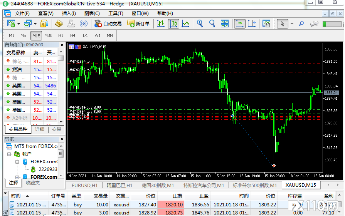Open the 查看(V) menu
Screen dimensions: 345x216
pos(46,13)
